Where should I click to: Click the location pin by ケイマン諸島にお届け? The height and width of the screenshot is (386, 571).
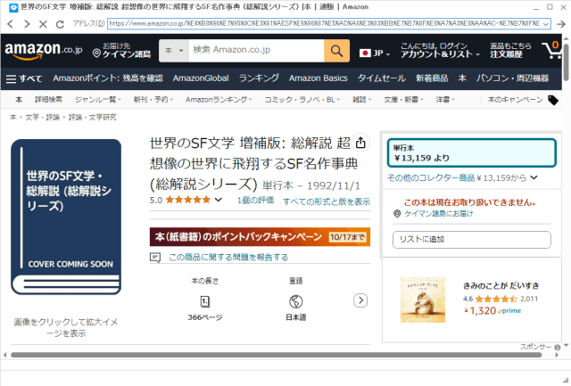[397, 214]
